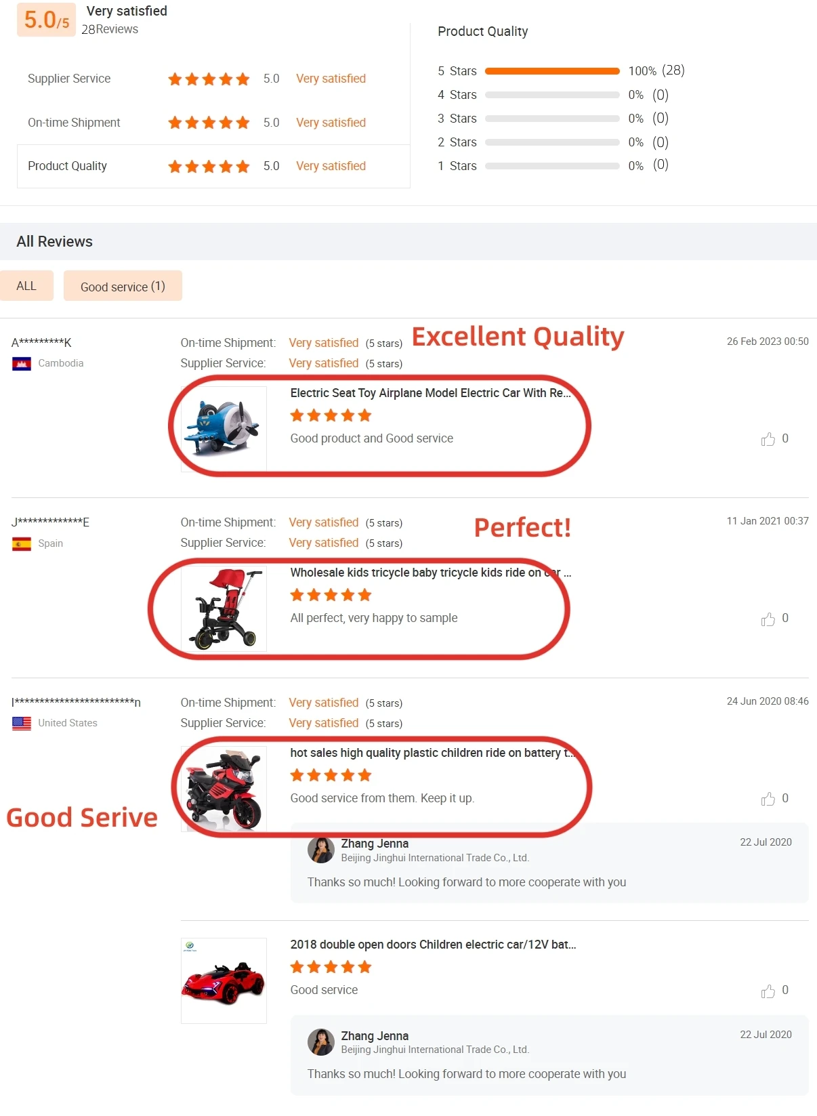This screenshot has height=1116, width=817.
Task: Filter by Good service (1) tag
Action: pos(123,286)
